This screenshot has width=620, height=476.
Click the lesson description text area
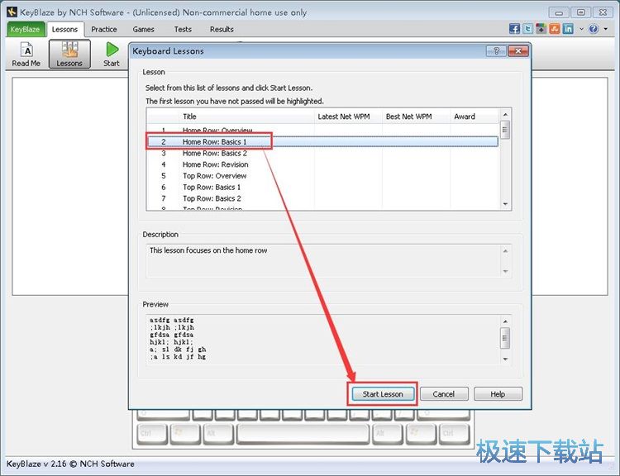coord(323,260)
